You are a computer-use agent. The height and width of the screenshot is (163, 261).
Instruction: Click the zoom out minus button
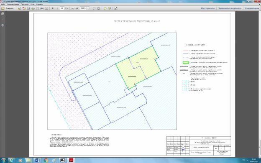tap(73, 8)
